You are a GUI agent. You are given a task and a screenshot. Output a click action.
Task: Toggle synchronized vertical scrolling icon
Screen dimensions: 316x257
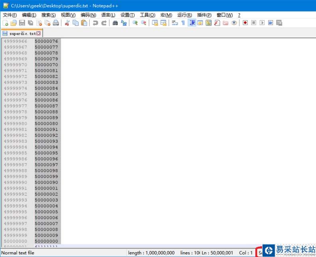tap(155, 23)
